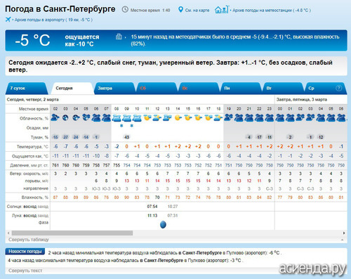Select the Вс forecast tab
The width and height of the screenshot is (351, 279).
199,89
